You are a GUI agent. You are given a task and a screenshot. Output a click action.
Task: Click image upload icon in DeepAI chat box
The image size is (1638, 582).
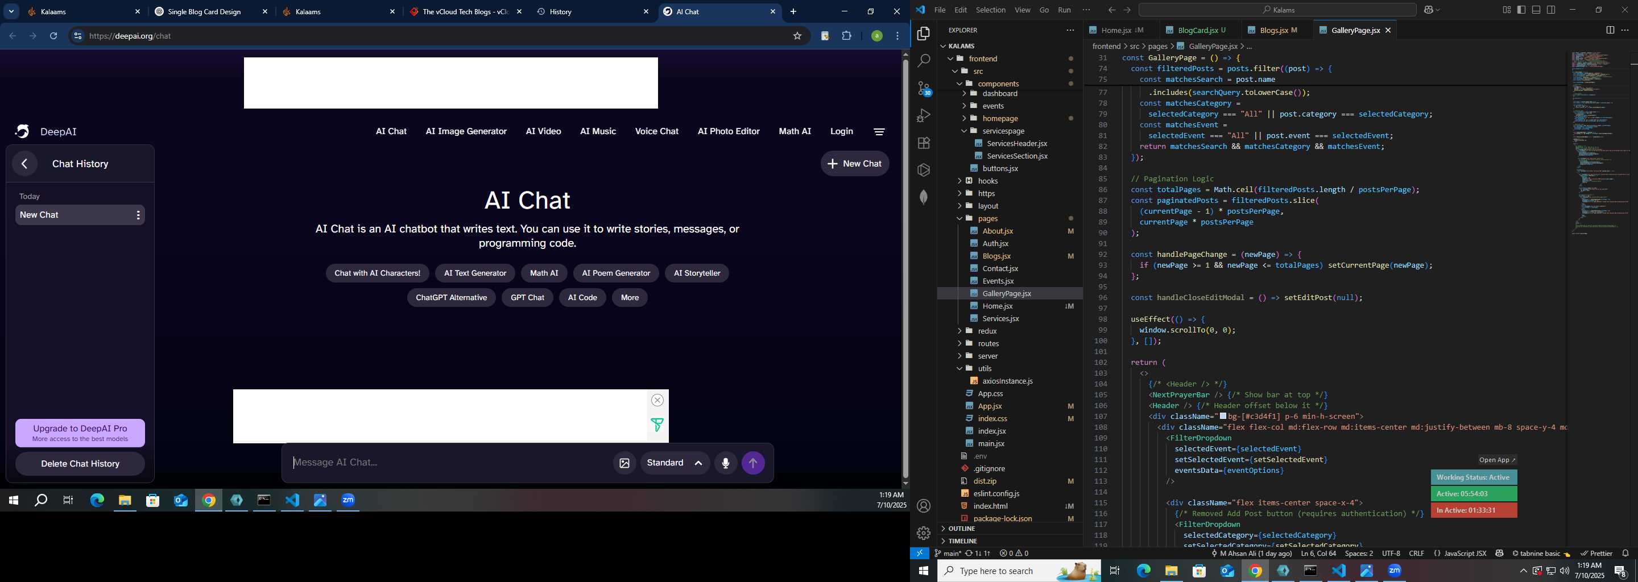(624, 463)
